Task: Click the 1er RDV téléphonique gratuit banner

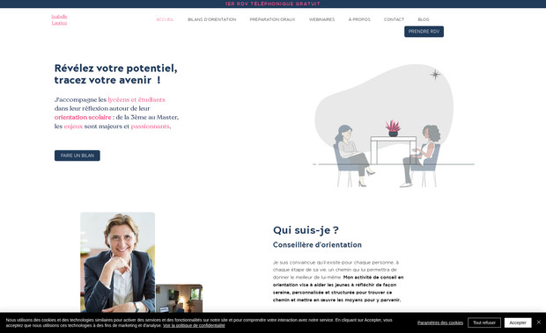Action: tap(273, 4)
